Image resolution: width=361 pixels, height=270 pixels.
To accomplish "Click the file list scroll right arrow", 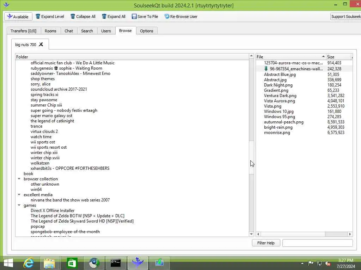I will [x=350, y=234].
